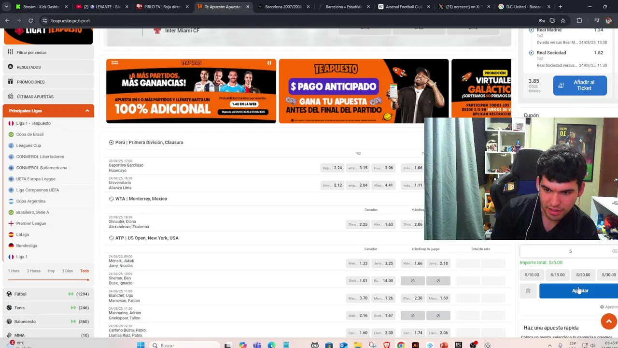Click the trash icon to clear the coupon
The width and height of the screenshot is (618, 348).
coord(528,291)
